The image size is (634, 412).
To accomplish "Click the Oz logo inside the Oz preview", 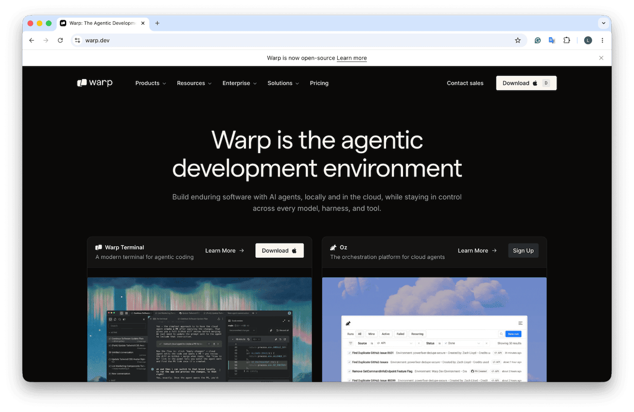I will [x=348, y=323].
